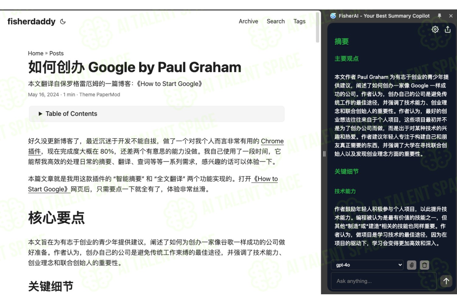
Task: Click the 核心要点 heading
Action: tap(56, 218)
